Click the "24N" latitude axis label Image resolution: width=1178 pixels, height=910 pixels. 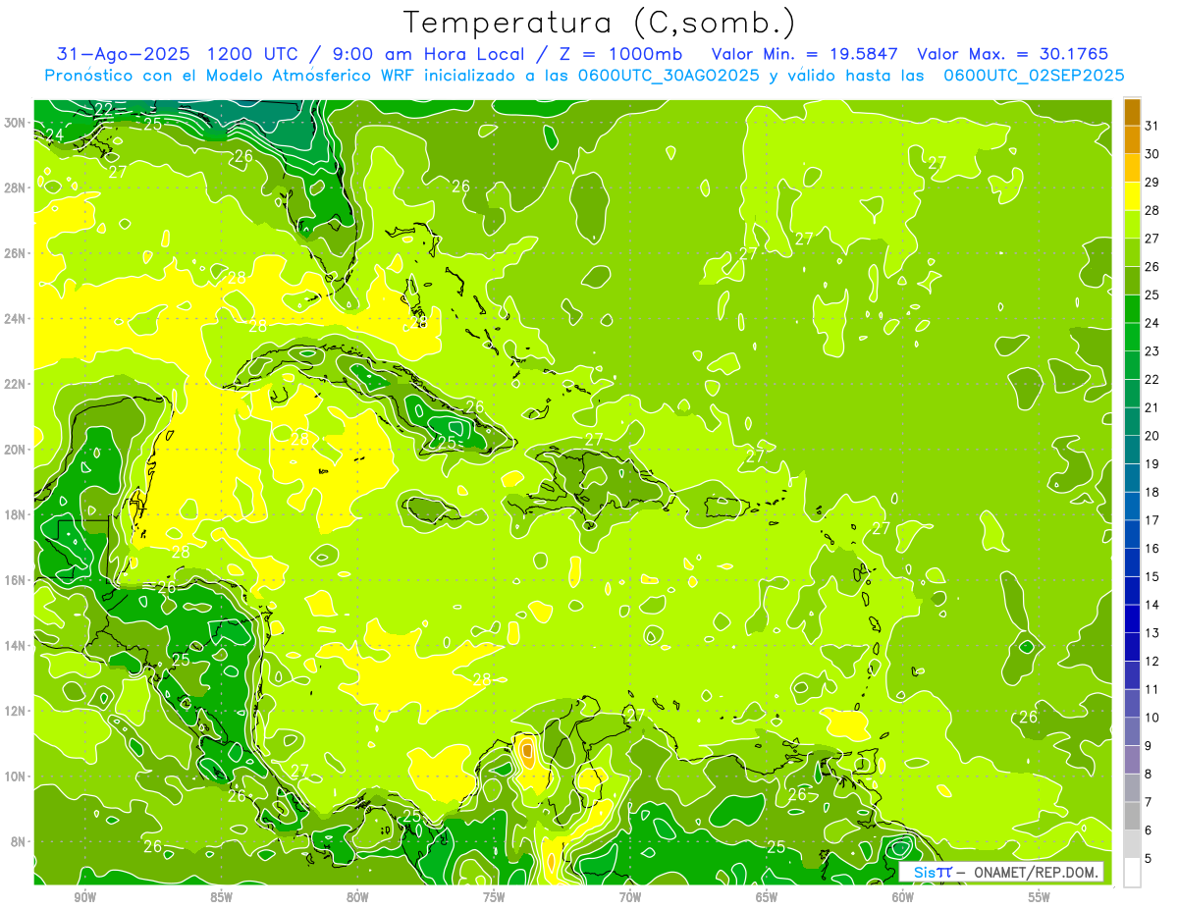(16, 319)
